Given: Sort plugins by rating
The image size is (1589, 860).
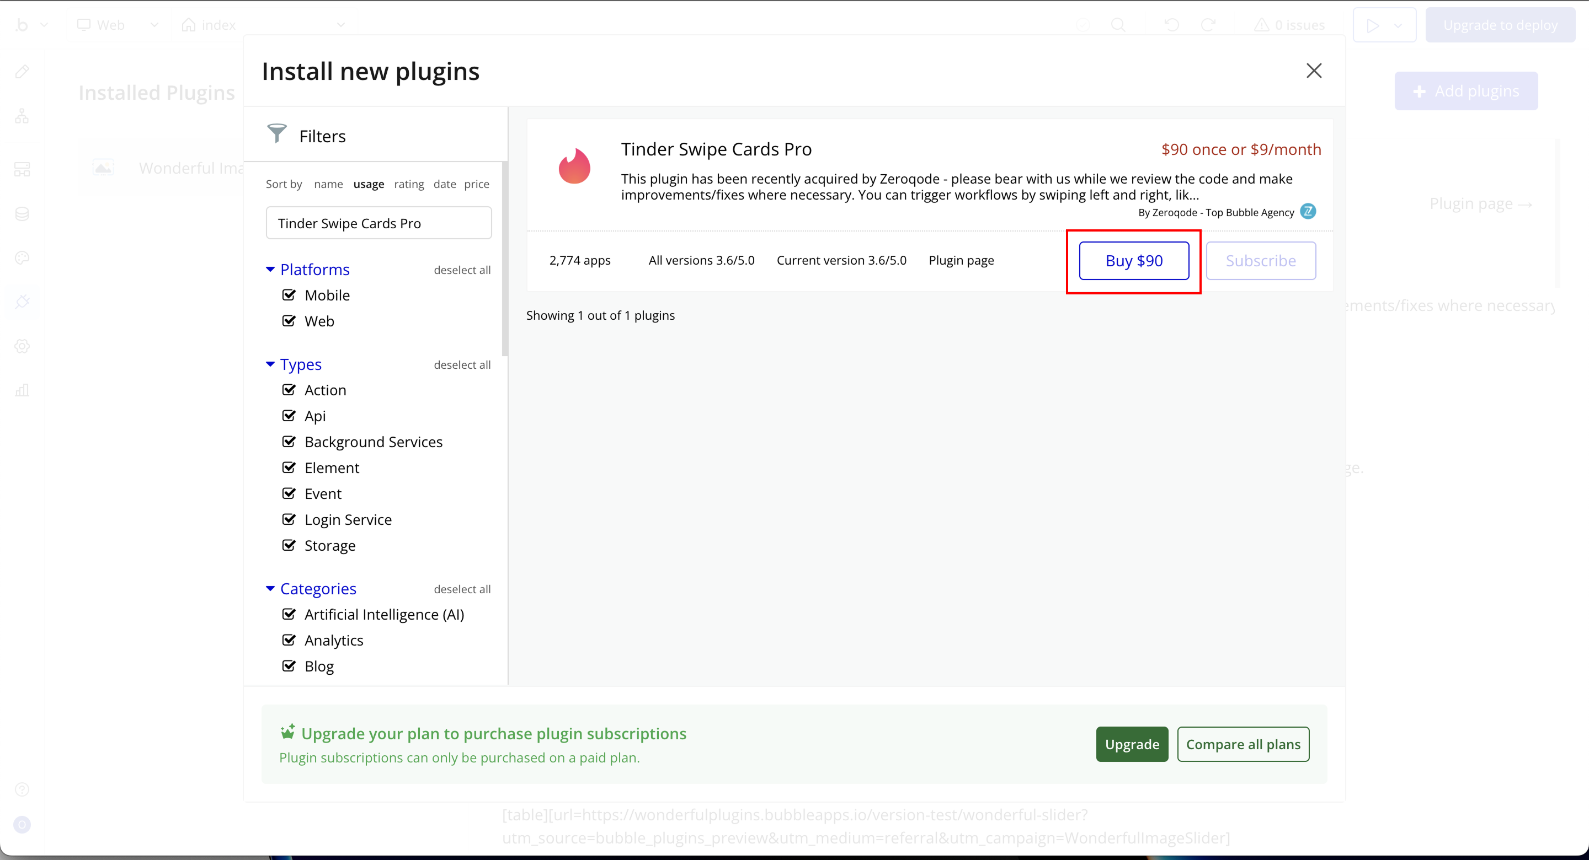Looking at the screenshot, I should (409, 184).
